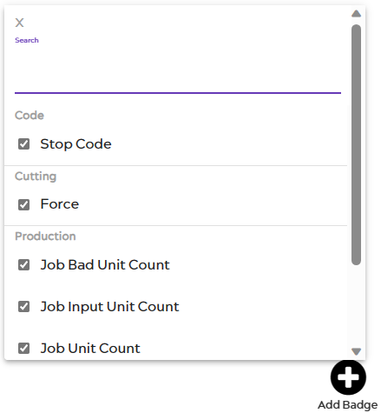
Task: Click the scrollbar down arrow
Action: pyautogui.click(x=356, y=351)
